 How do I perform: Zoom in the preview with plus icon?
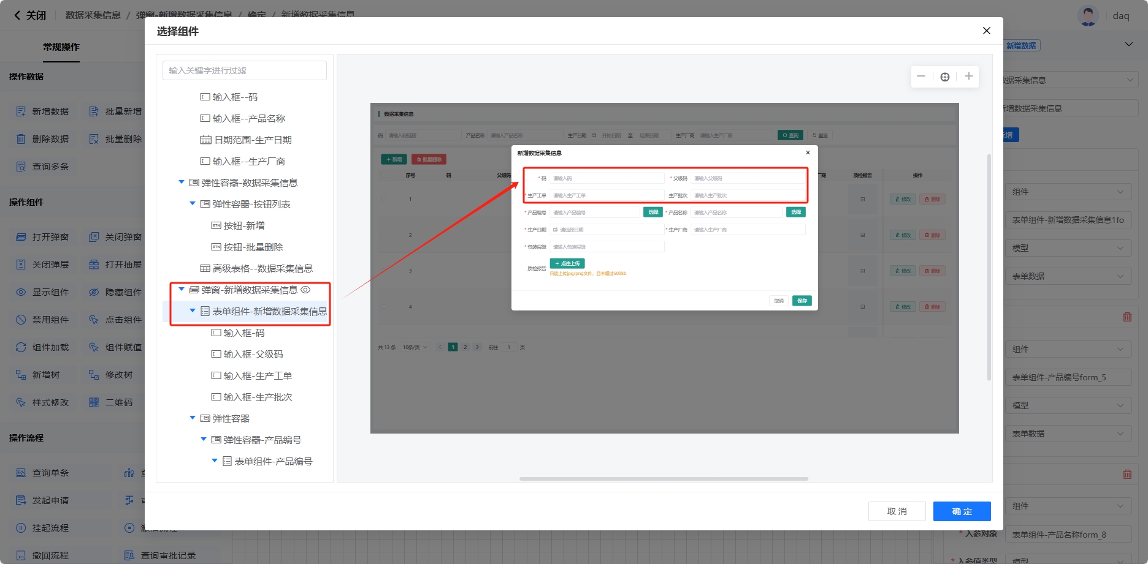(968, 77)
